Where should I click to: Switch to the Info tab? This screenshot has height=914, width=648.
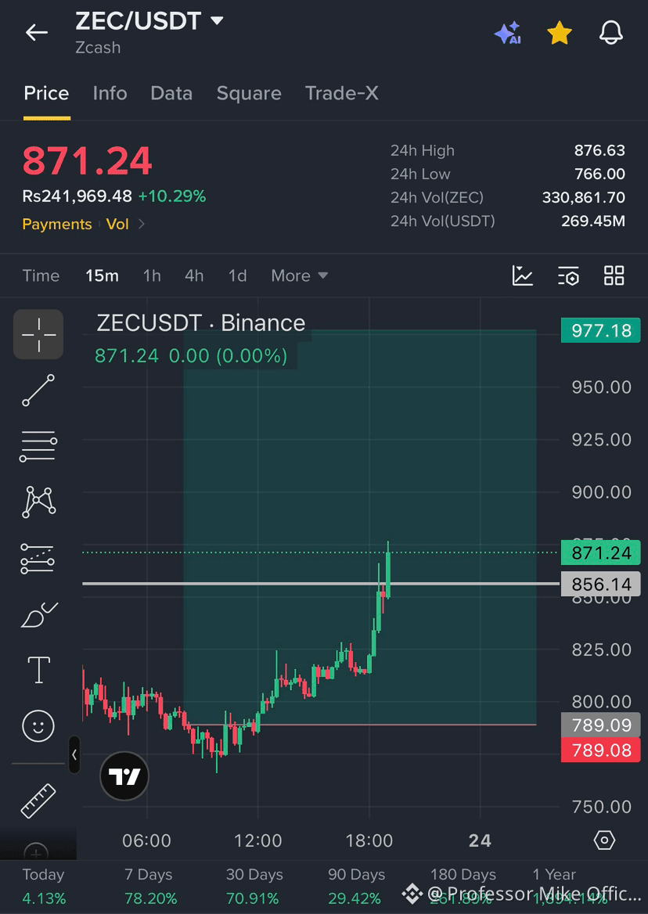point(110,93)
